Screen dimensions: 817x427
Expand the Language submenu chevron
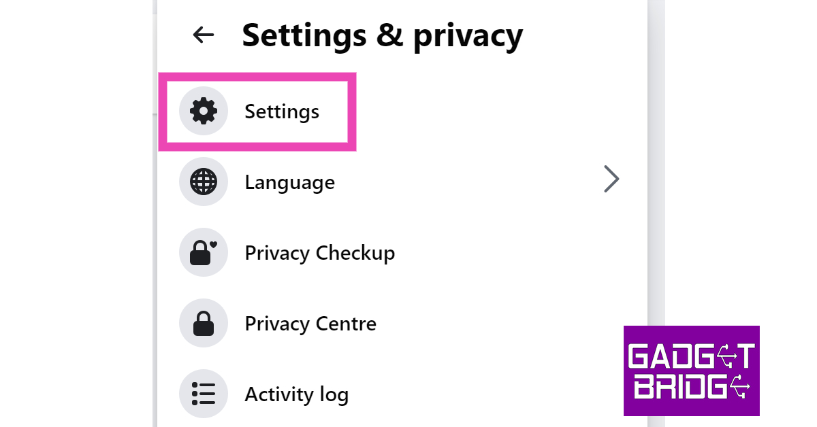(x=611, y=180)
